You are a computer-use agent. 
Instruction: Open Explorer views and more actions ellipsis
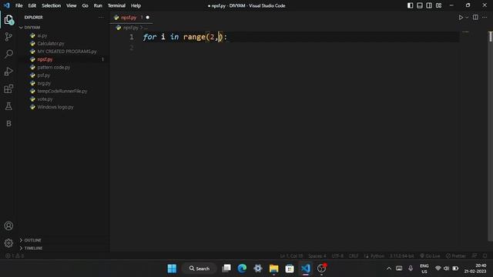(x=101, y=17)
